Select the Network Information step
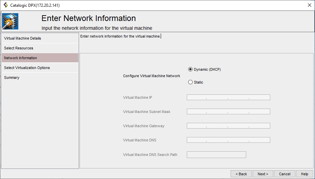Viewport: 315px width, 179px height. pyautogui.click(x=20, y=58)
